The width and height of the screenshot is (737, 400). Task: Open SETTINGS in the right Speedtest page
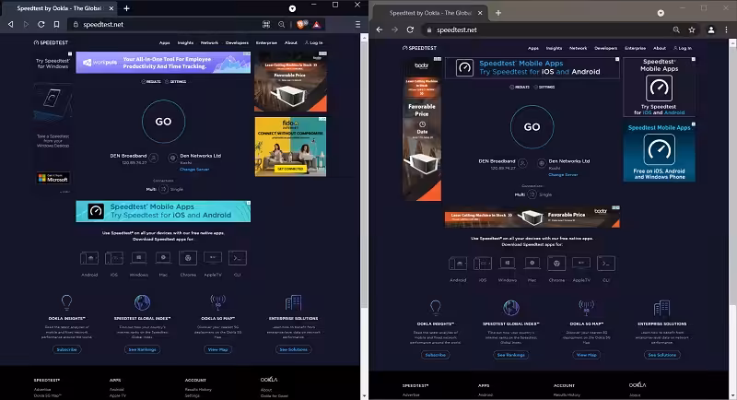click(x=544, y=87)
